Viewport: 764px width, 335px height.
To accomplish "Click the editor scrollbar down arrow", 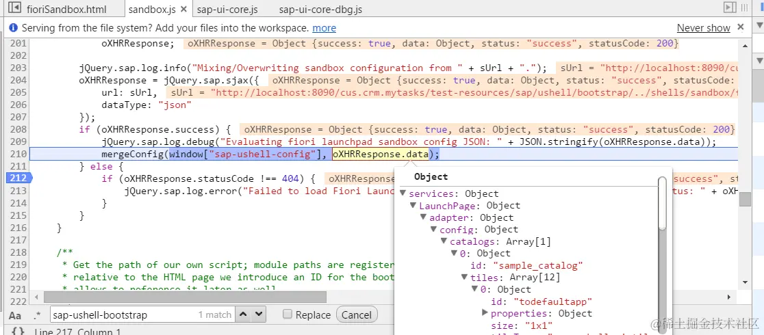I will (x=744, y=282).
